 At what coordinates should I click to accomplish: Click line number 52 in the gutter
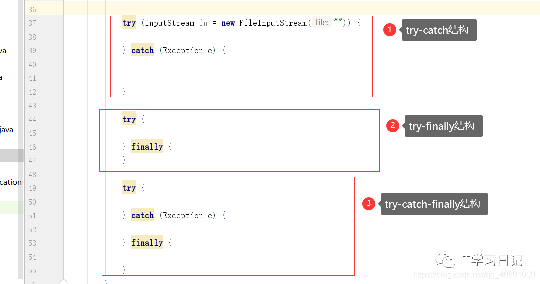32,229
